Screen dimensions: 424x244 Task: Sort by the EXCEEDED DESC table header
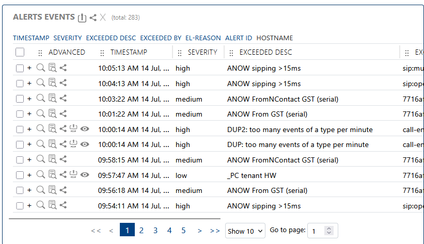point(265,52)
